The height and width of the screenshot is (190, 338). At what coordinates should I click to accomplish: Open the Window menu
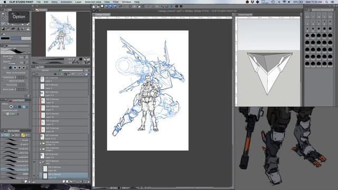pyautogui.click(x=127, y=2)
